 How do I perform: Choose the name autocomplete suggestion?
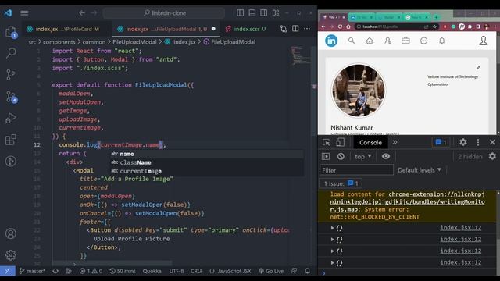coord(206,154)
